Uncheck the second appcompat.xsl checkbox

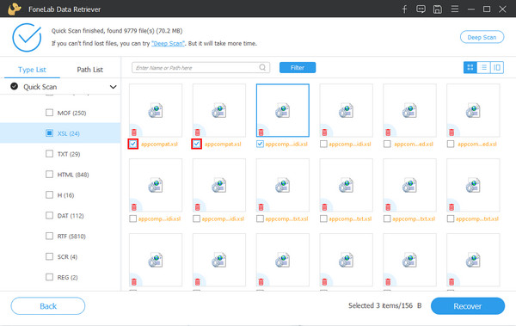pyautogui.click(x=196, y=144)
